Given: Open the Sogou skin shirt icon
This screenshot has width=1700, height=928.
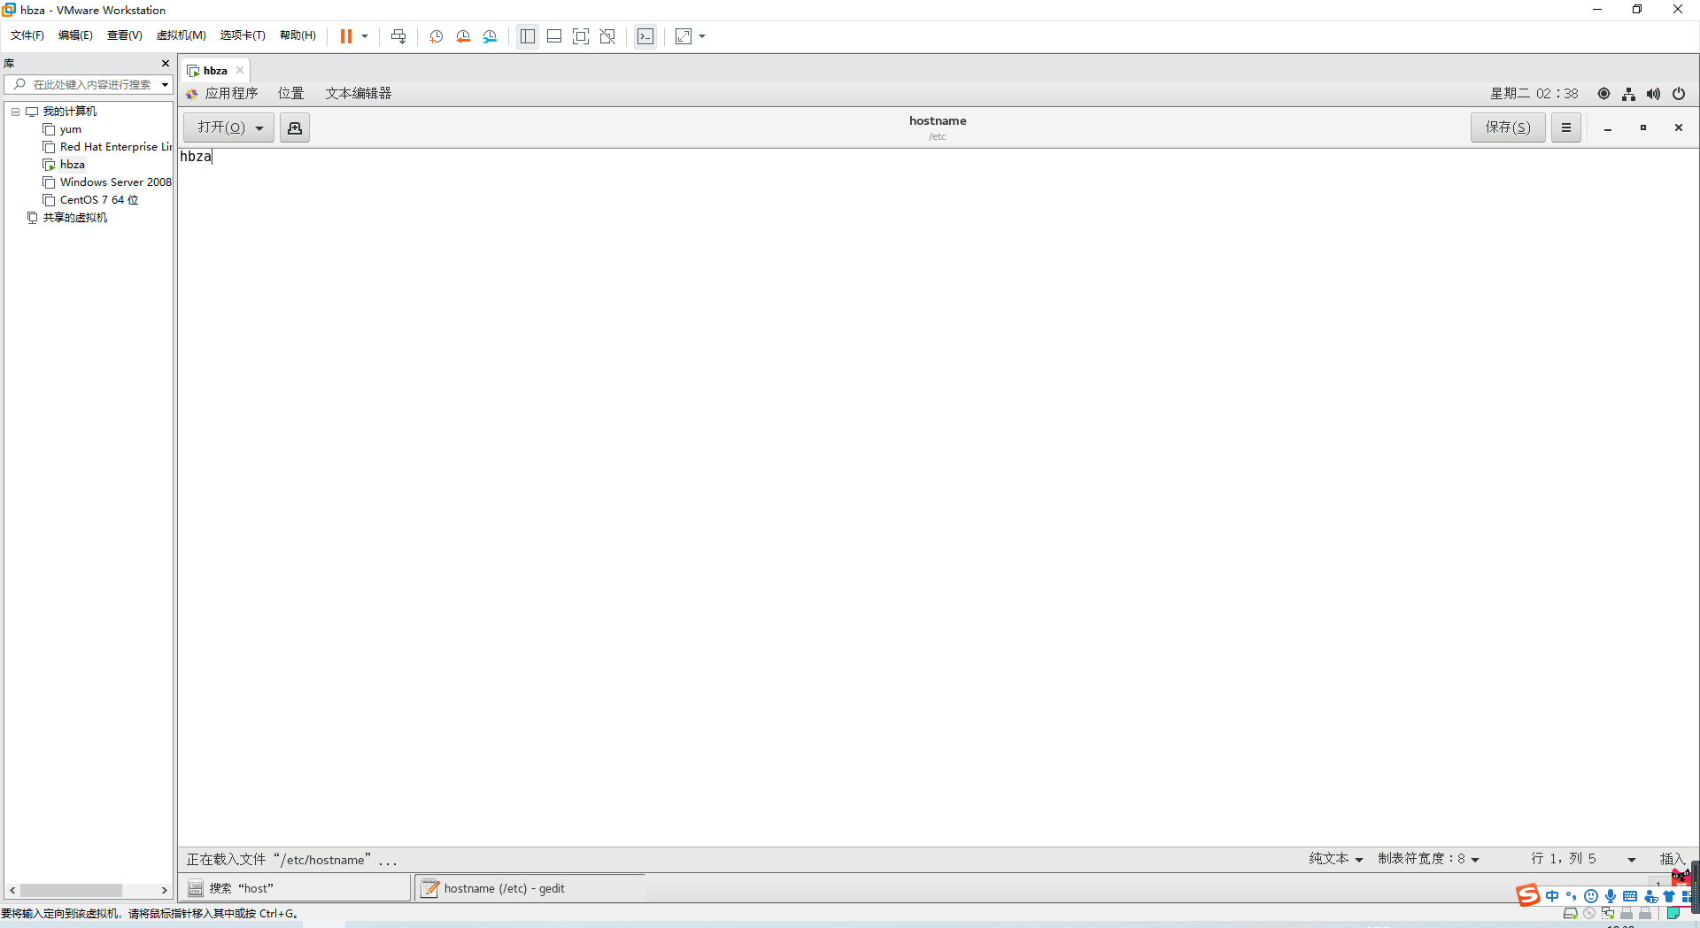Looking at the screenshot, I should click(1669, 896).
